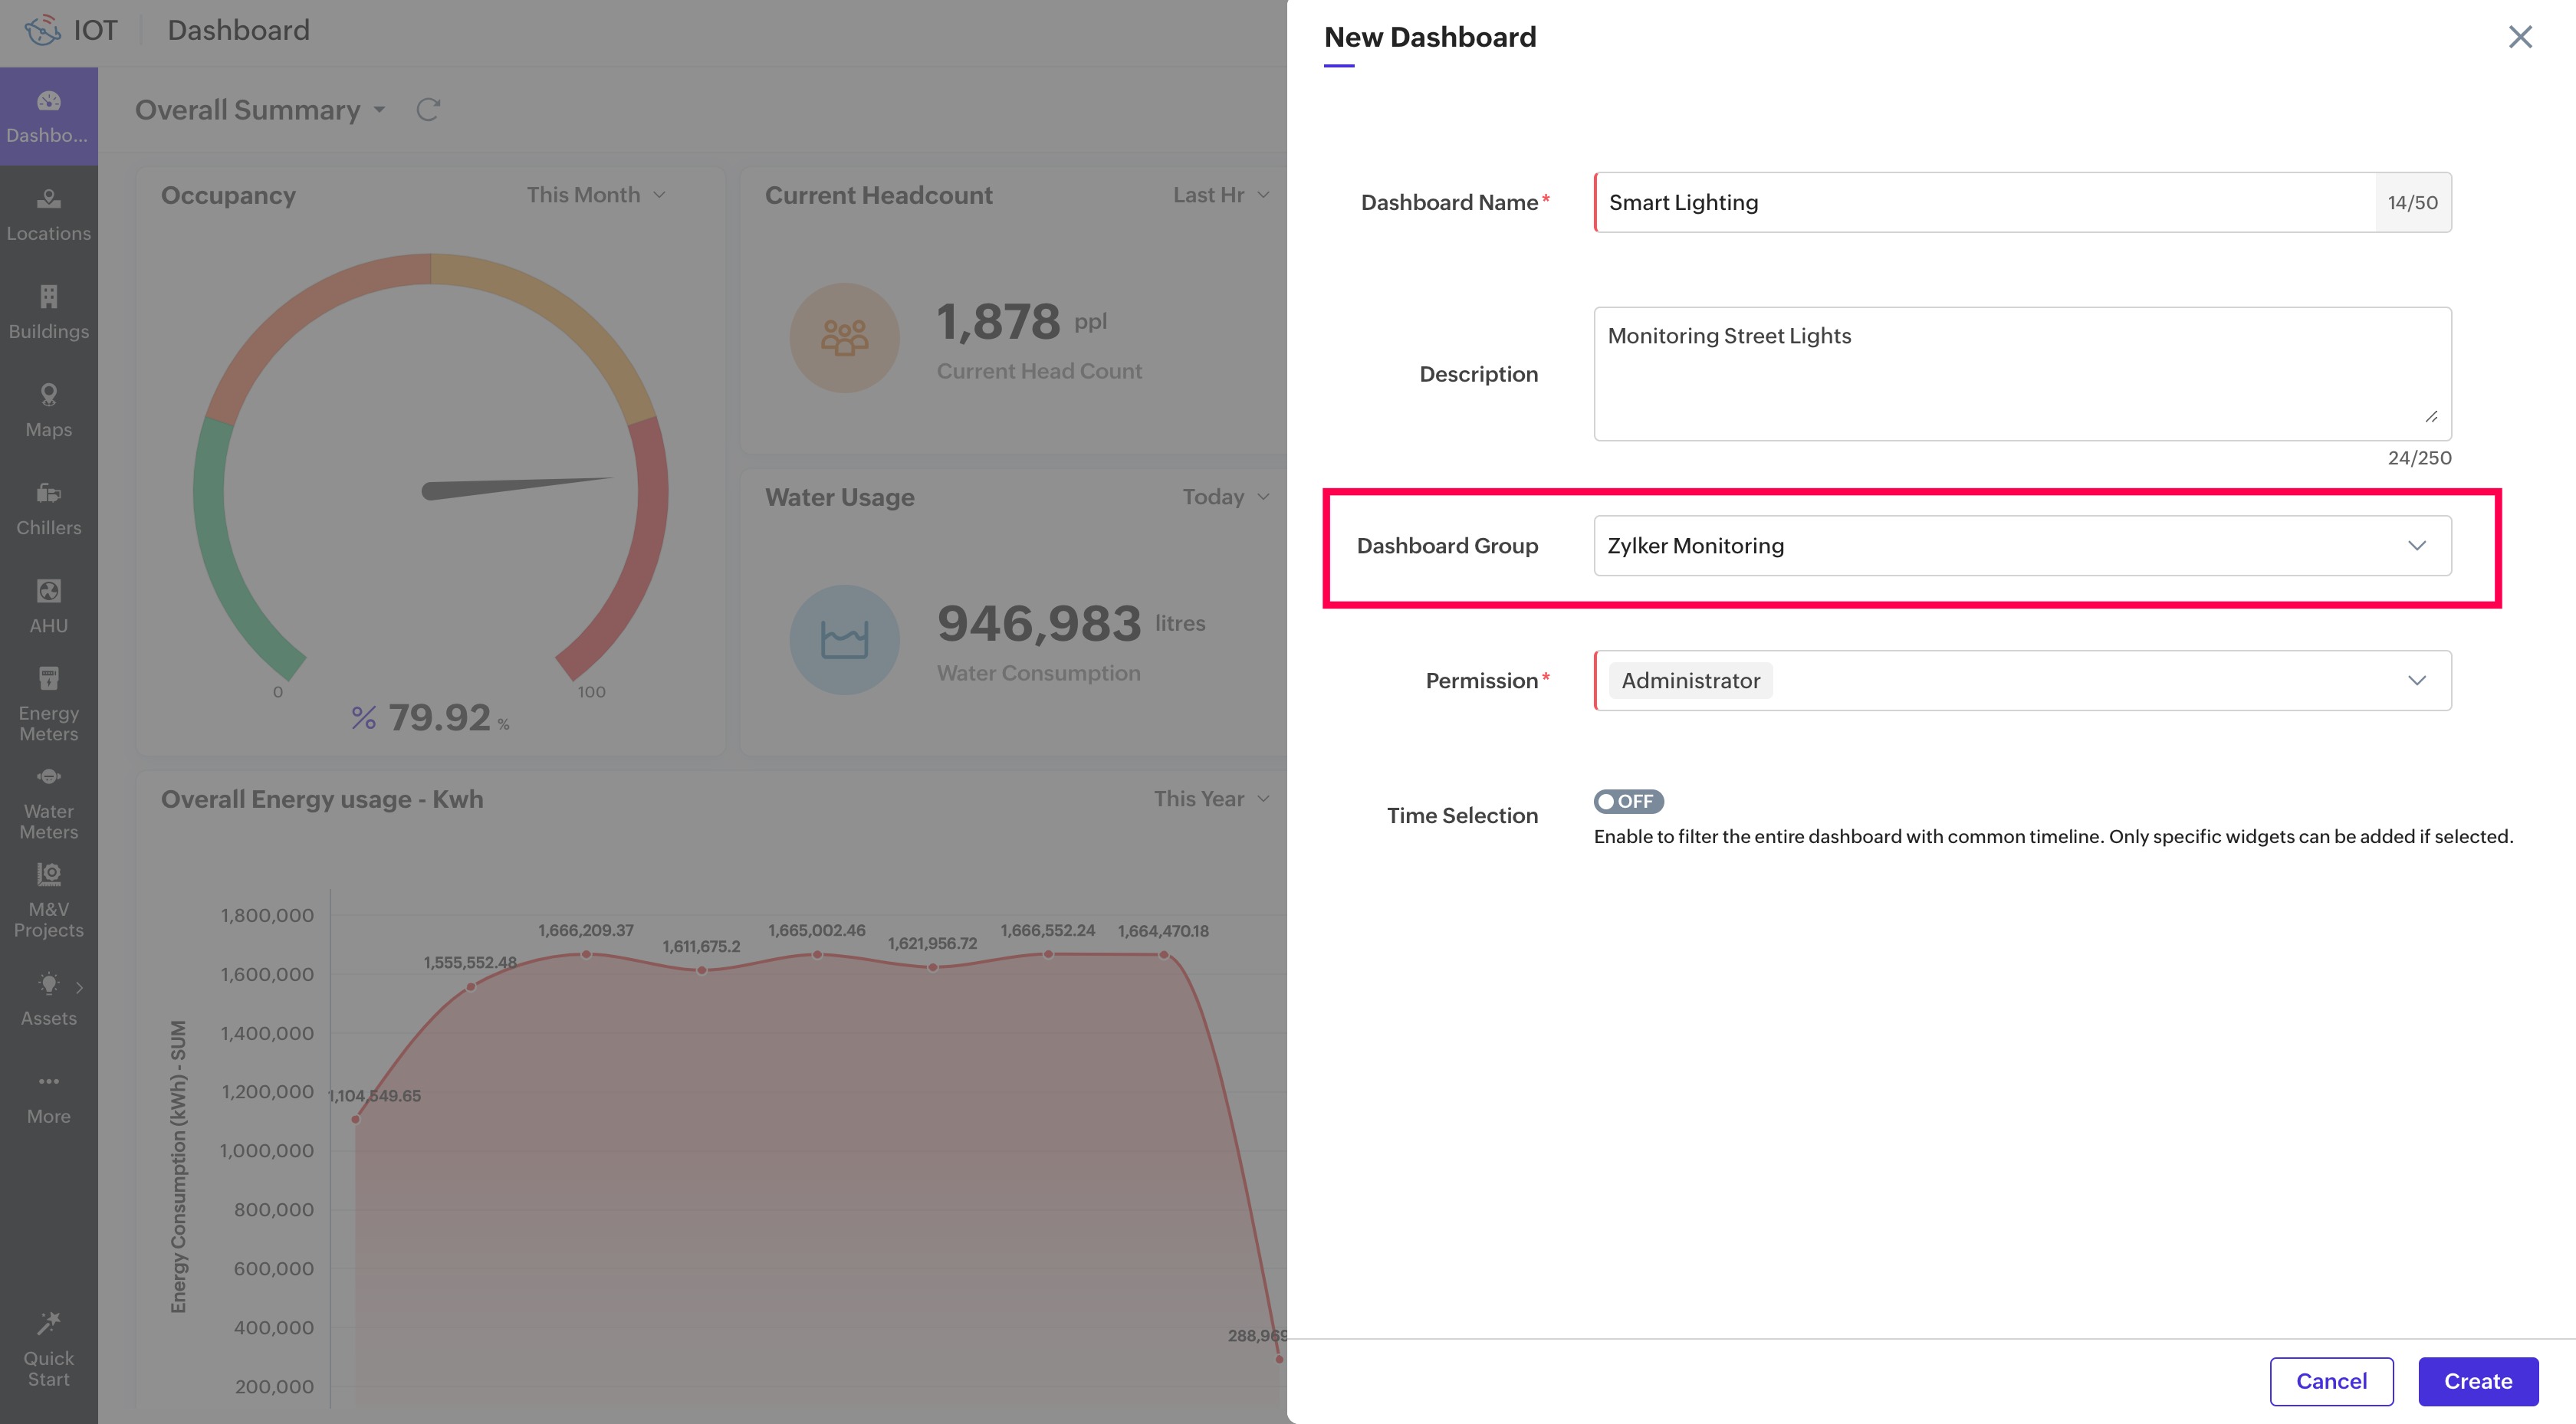The width and height of the screenshot is (2576, 1424).
Task: Expand the Dashboard Group dropdown
Action: point(2021,546)
